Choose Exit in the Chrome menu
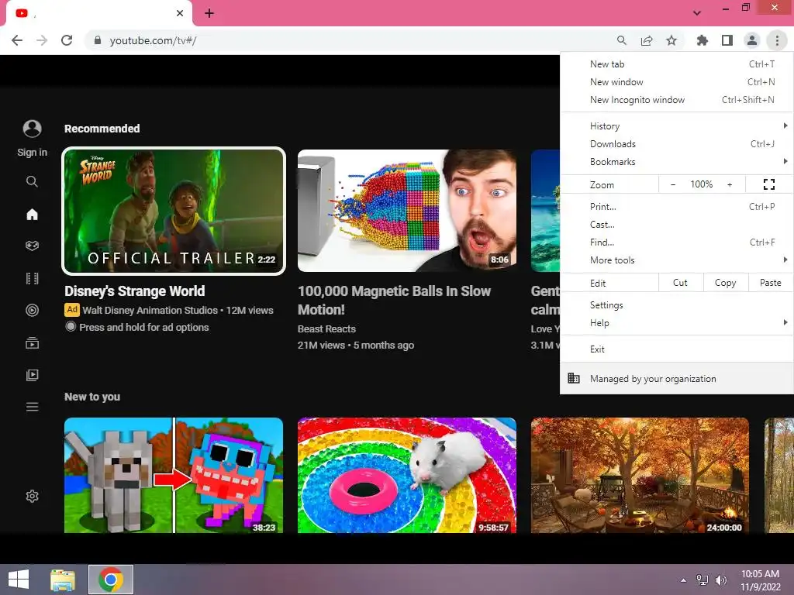Viewport: 794px width, 595px height. tap(676, 349)
